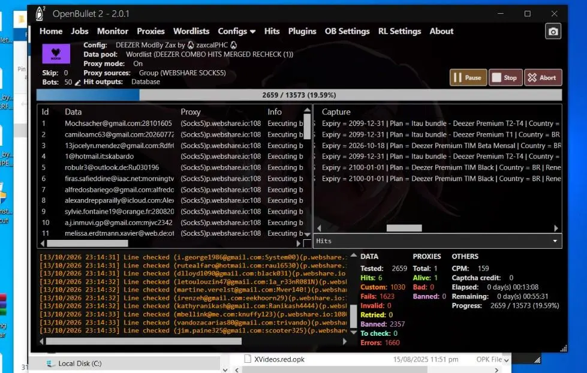Open the Jobs menu
587x373 pixels.
(x=80, y=31)
